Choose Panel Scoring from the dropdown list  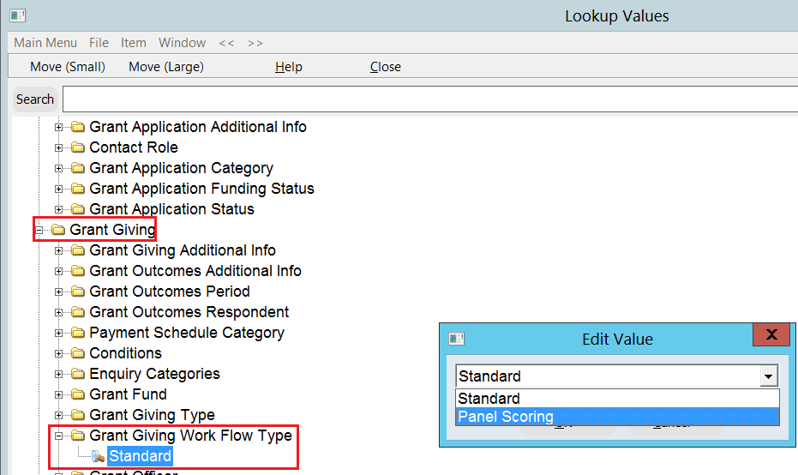click(x=617, y=417)
